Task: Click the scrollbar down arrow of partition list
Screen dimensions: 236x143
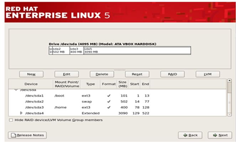Action: pyautogui.click(x=229, y=115)
